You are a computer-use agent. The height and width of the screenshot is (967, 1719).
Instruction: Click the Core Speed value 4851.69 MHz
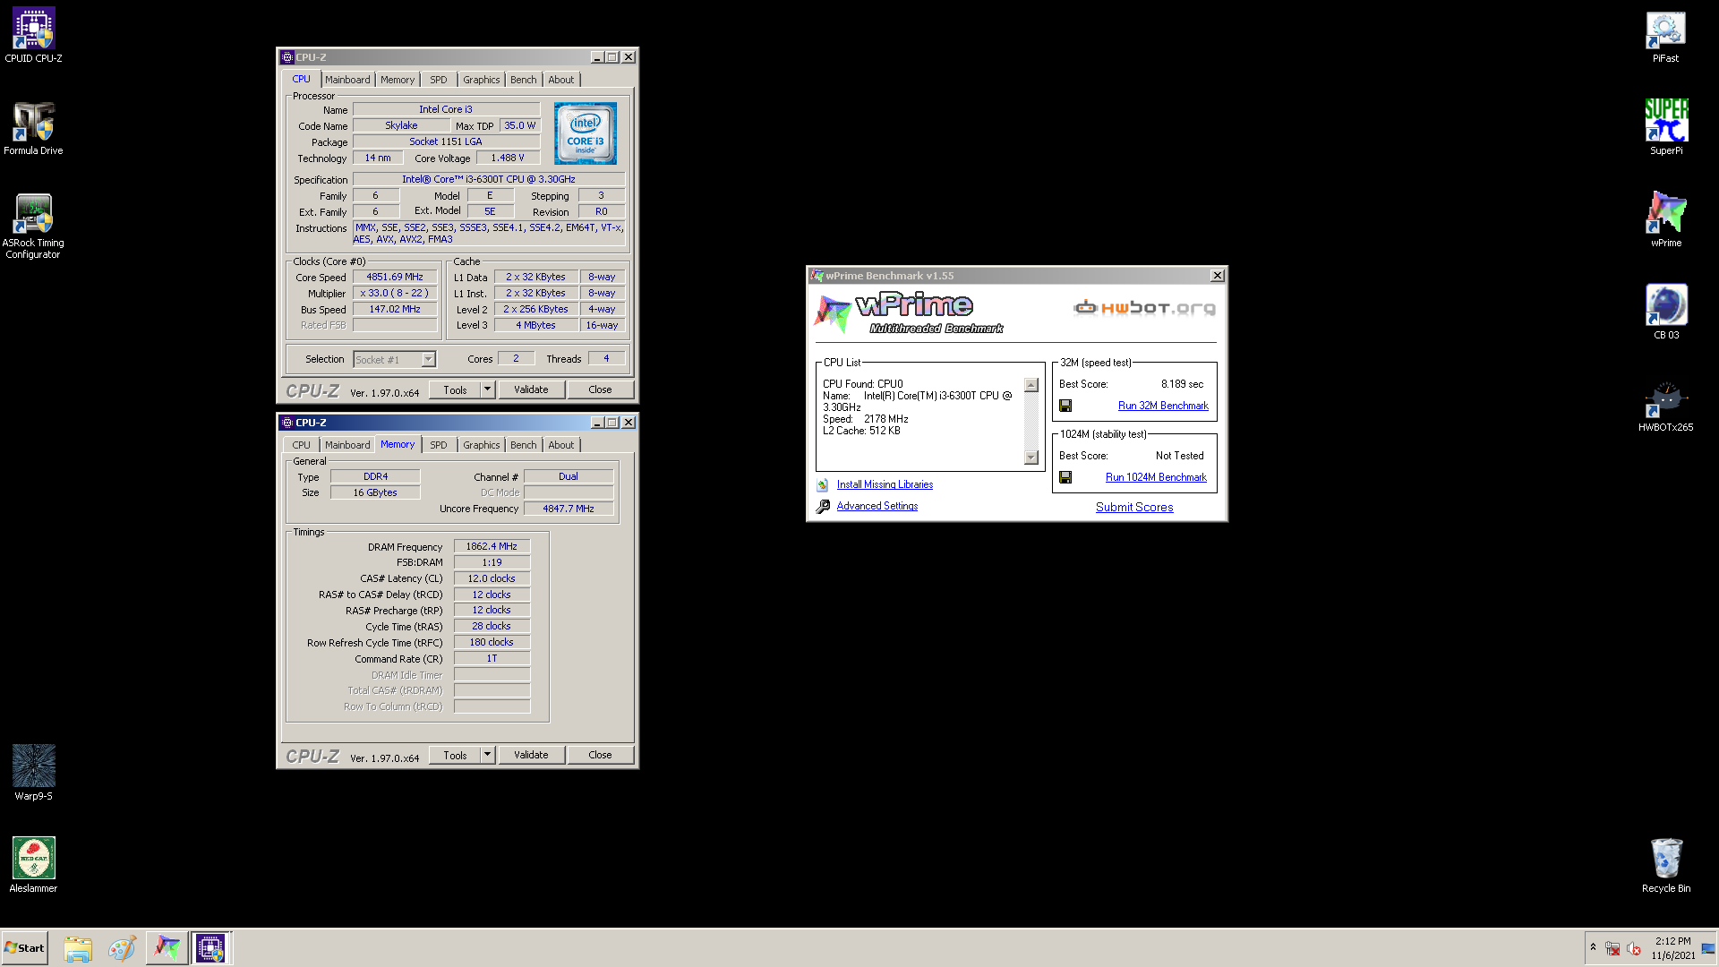click(395, 277)
